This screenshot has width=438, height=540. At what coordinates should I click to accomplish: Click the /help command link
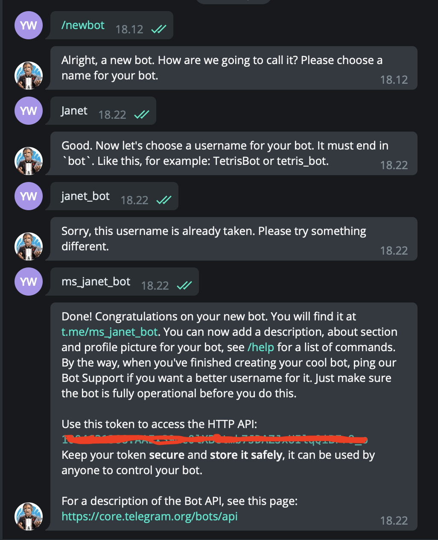point(261,347)
